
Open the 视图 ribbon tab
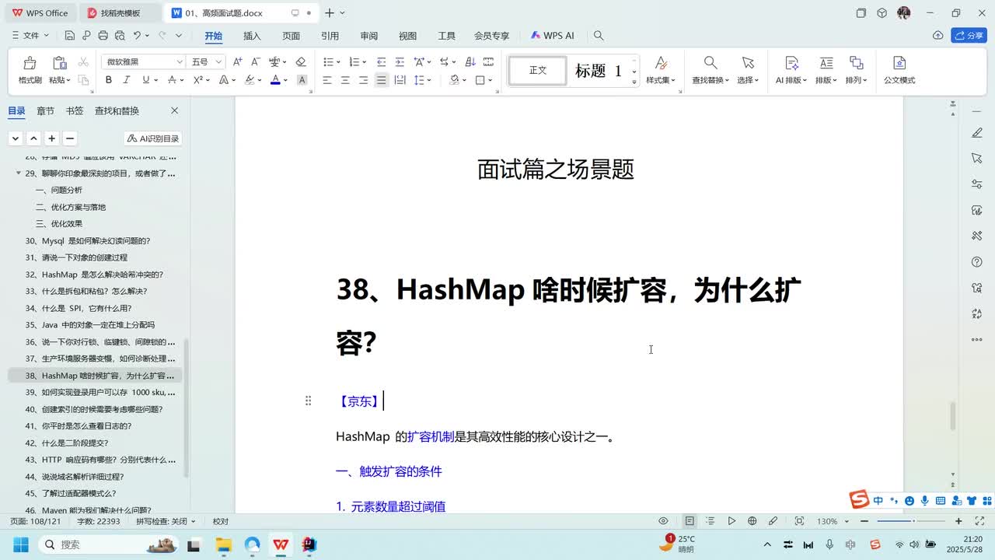(407, 36)
